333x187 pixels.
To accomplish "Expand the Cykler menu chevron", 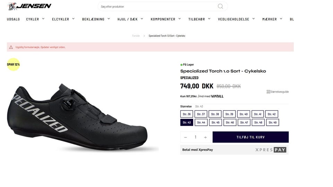I will pos(43,19).
